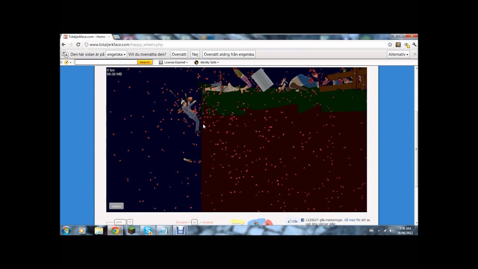Click the translate icon in the infobar
Viewport: 478px width, 269px height.
65,54
